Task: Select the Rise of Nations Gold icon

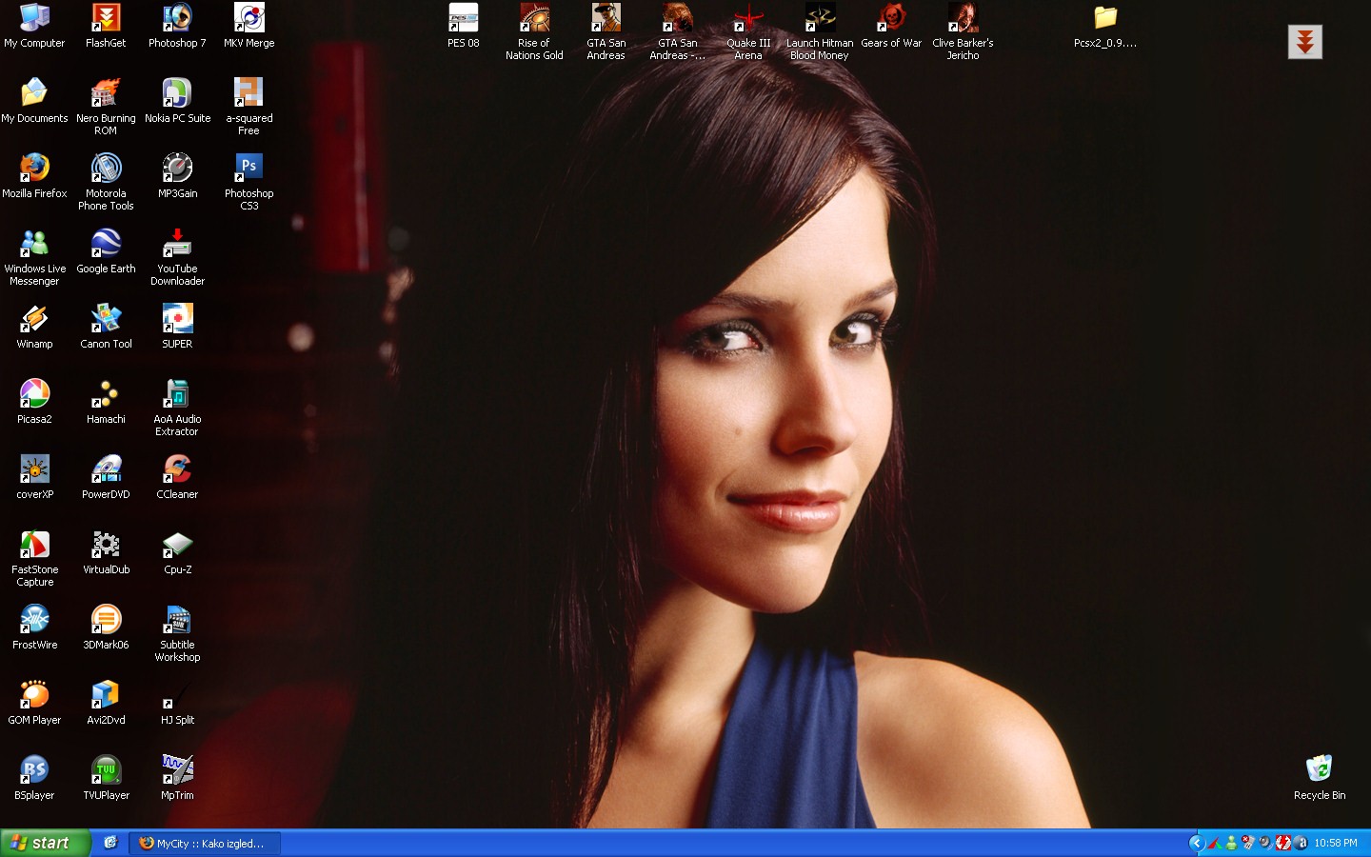Action: click(x=534, y=32)
